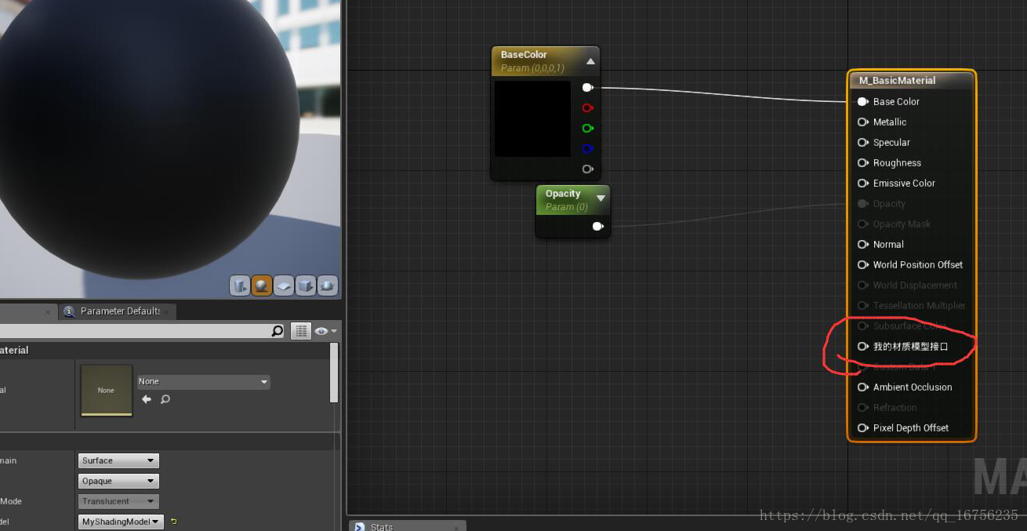Click the Roughness label on material node
This screenshot has height=531, width=1027.
pos(897,163)
